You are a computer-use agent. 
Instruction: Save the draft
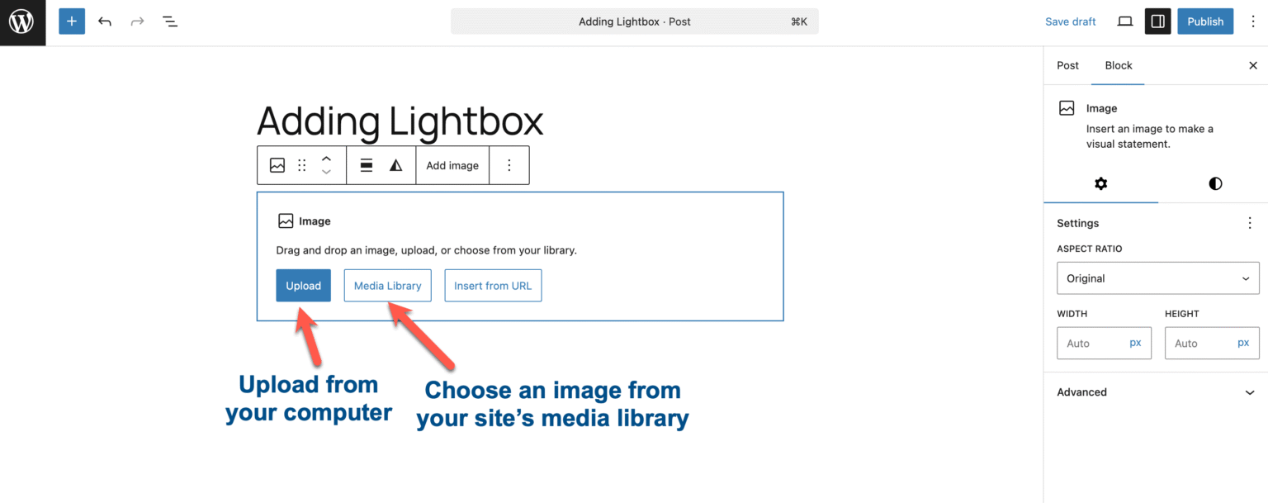(1070, 21)
